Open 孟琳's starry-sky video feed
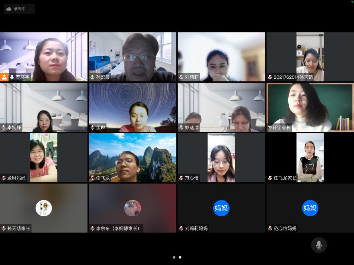The width and height of the screenshot is (354, 265). coord(132,107)
